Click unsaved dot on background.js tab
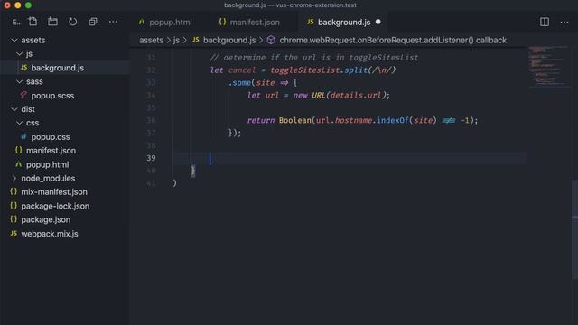The height and width of the screenshot is (325, 578). [378, 22]
